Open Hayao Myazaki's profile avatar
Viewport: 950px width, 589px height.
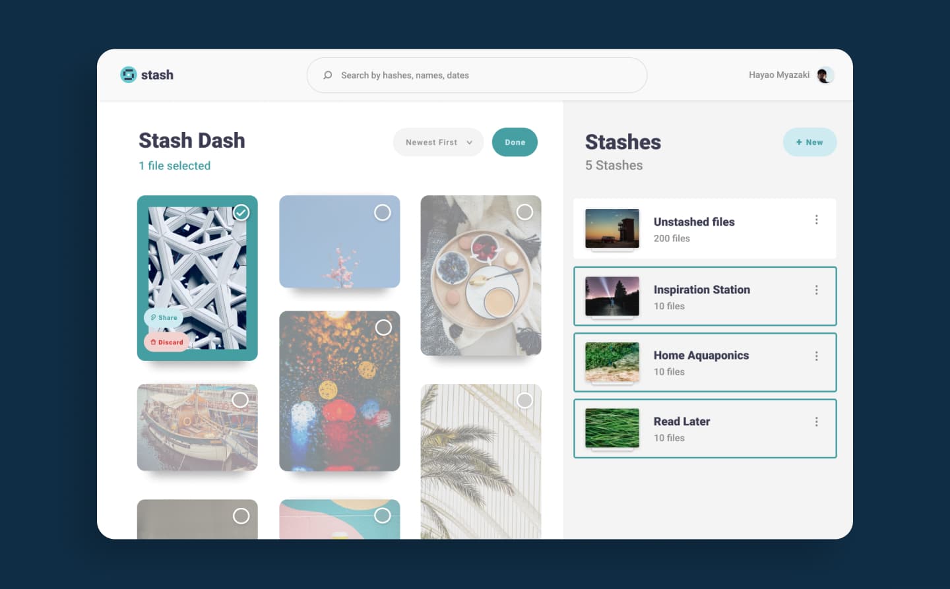pyautogui.click(x=824, y=75)
